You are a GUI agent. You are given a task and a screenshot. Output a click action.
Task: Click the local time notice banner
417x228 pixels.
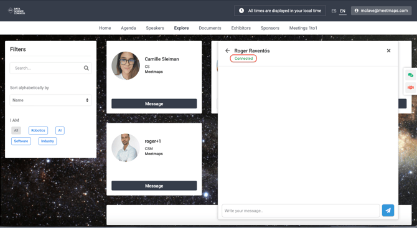[280, 11]
